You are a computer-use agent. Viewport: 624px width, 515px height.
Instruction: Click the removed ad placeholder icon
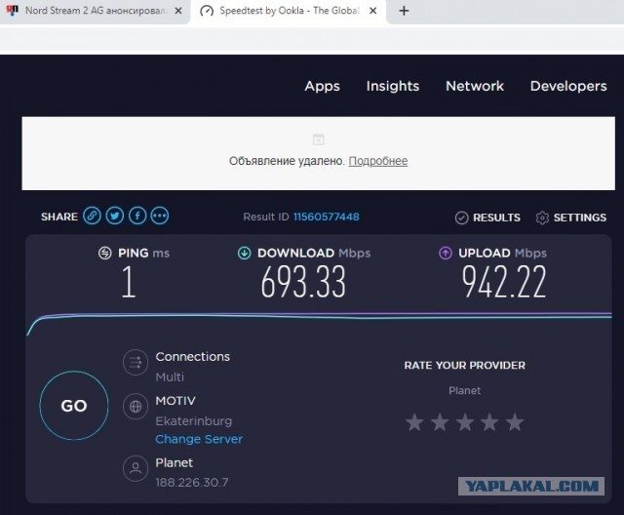[x=319, y=139]
